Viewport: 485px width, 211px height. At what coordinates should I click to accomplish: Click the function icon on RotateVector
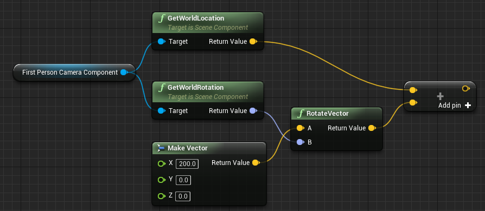[x=300, y=114]
